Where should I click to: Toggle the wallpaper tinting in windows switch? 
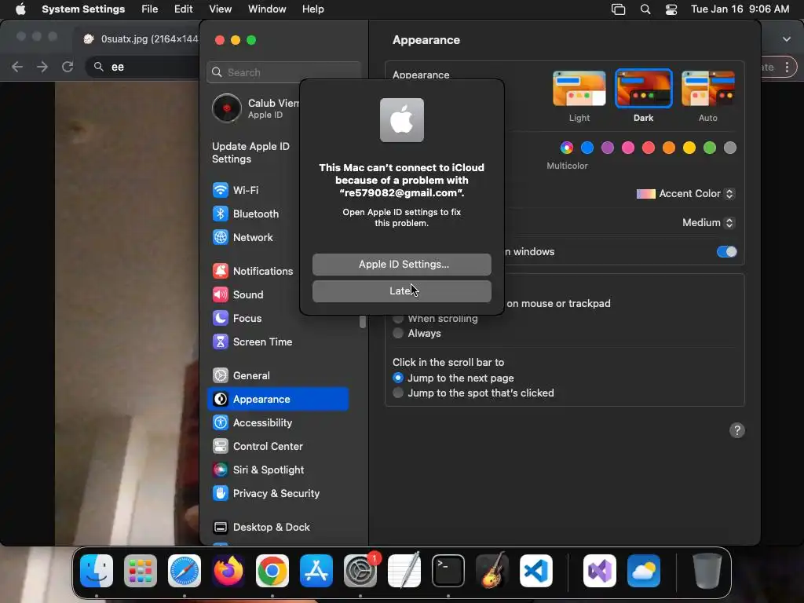click(726, 252)
